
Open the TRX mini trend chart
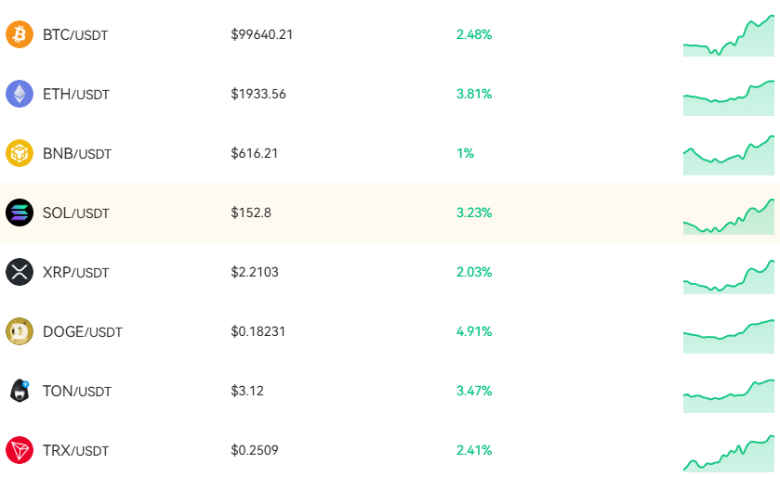click(729, 454)
